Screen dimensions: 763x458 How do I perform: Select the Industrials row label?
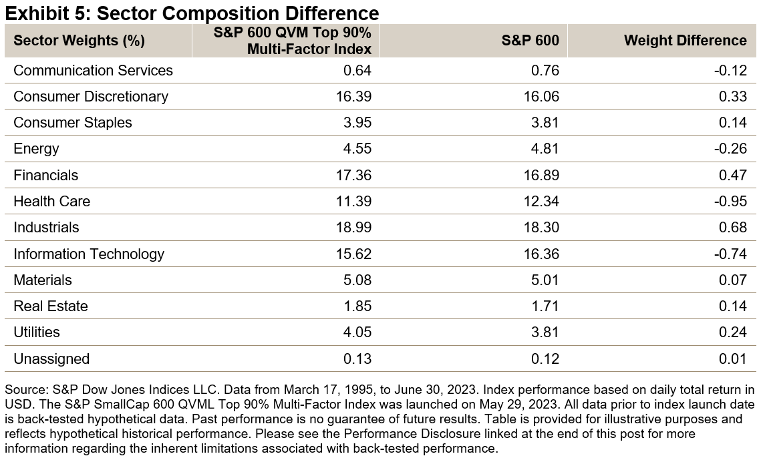46,228
